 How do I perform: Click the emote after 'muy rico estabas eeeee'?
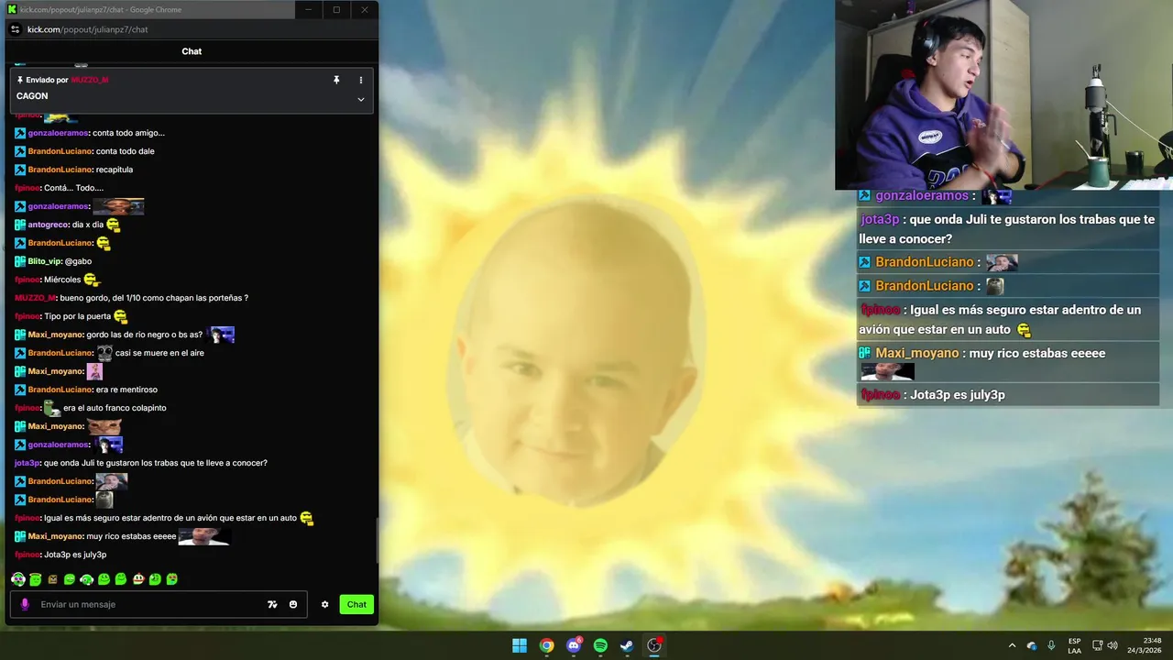(x=203, y=536)
